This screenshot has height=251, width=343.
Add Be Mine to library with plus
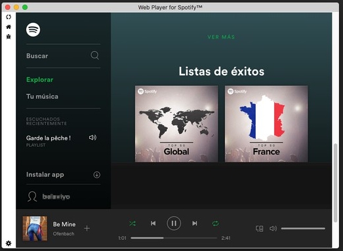[x=87, y=229]
